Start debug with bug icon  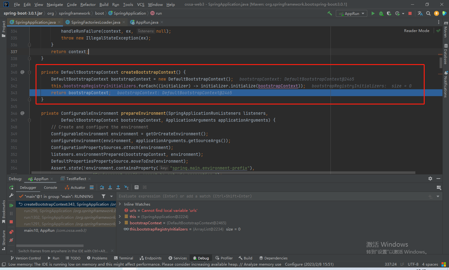pos(381,13)
